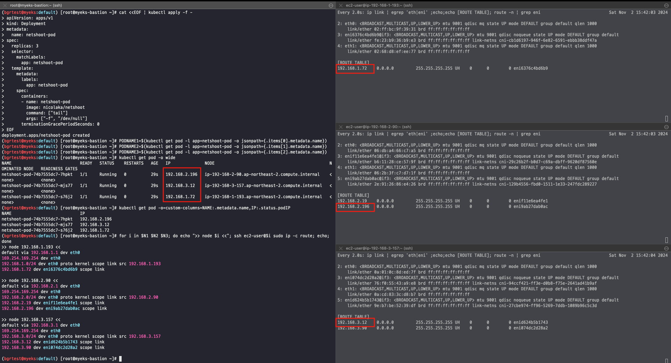Click '192.168.3.12 dev enid624b5b1743 scope link' line

53,342
